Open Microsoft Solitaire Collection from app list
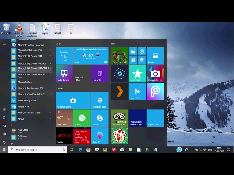Viewport: 234px width, 175px height. point(32,45)
